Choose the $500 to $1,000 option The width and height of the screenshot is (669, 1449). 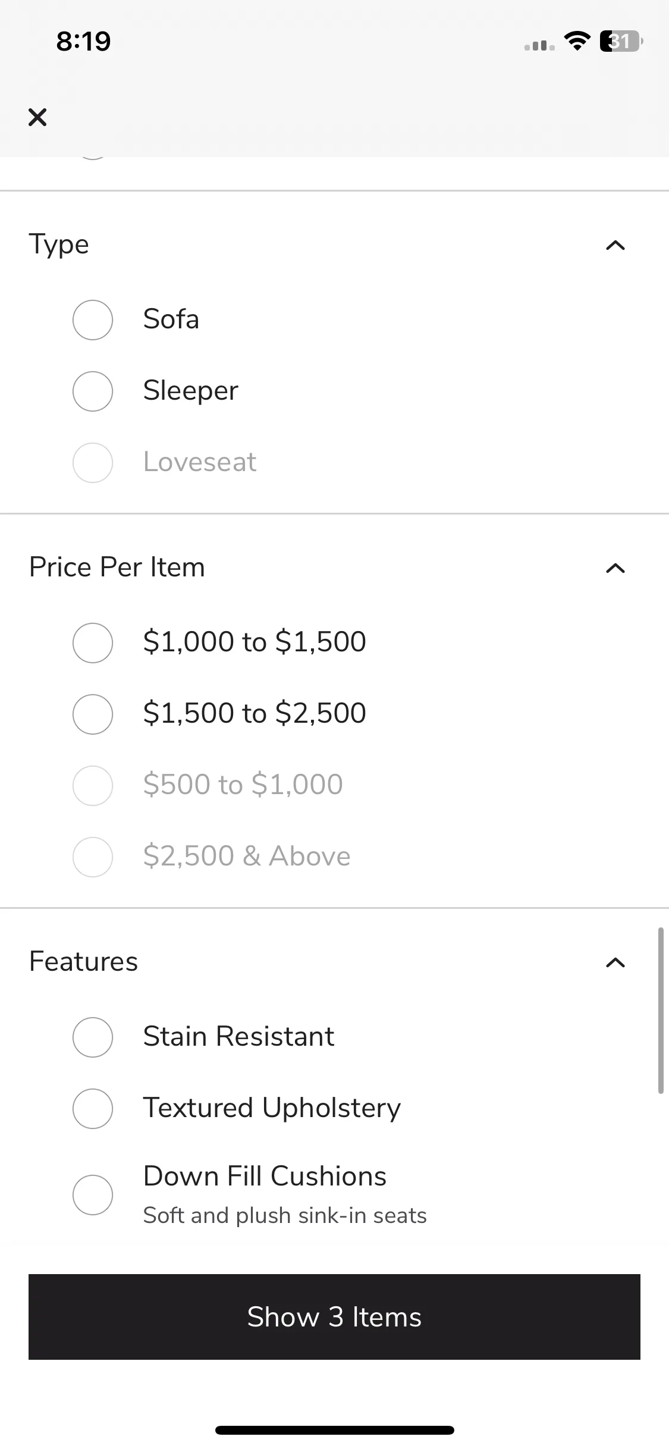point(93,786)
